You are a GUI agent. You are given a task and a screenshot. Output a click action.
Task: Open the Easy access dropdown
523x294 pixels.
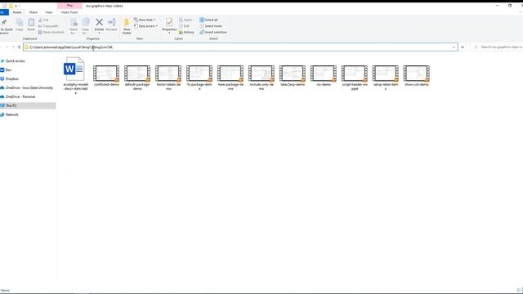(x=145, y=26)
